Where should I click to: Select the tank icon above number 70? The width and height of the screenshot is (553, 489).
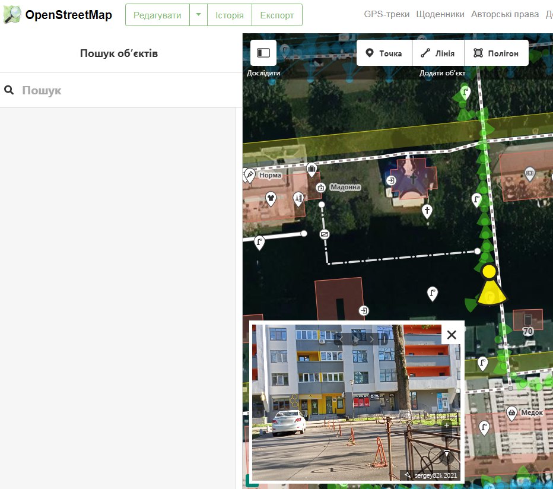(527, 319)
